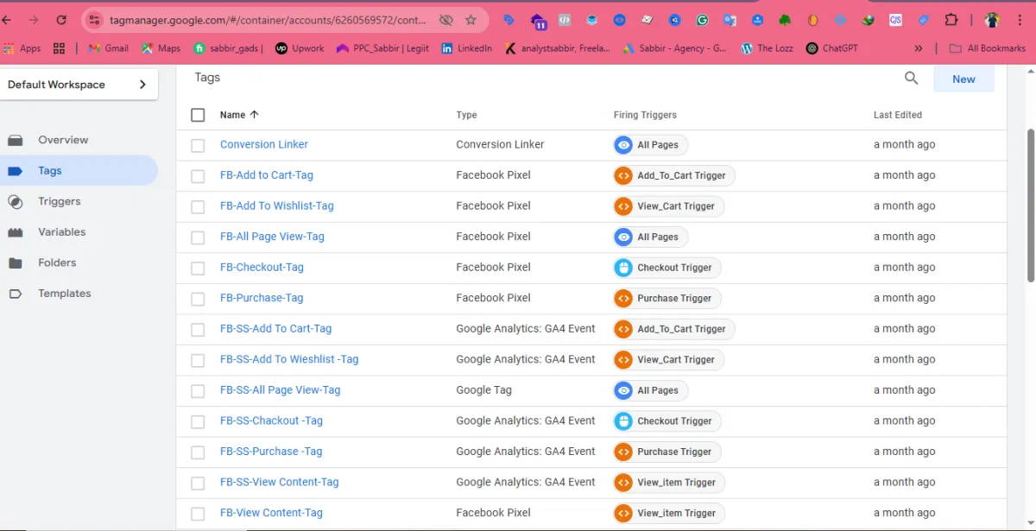Open the Chrome profile avatar
The width and height of the screenshot is (1036, 531).
pos(992,20)
